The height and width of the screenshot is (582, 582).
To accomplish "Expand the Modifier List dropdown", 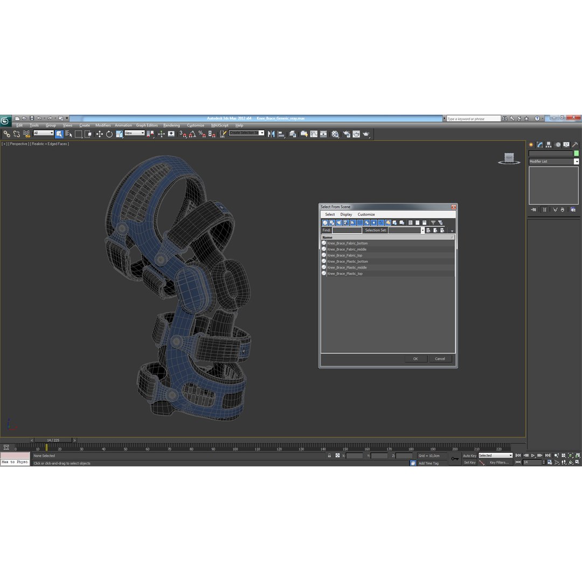I will tap(553, 162).
